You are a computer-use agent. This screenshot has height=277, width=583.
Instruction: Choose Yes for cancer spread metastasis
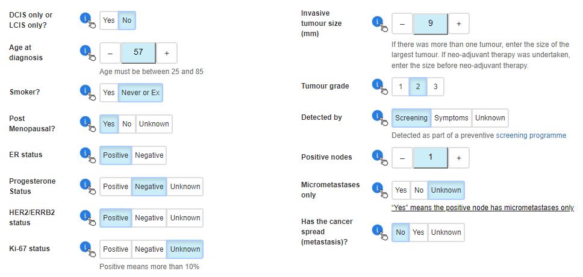pos(419,232)
